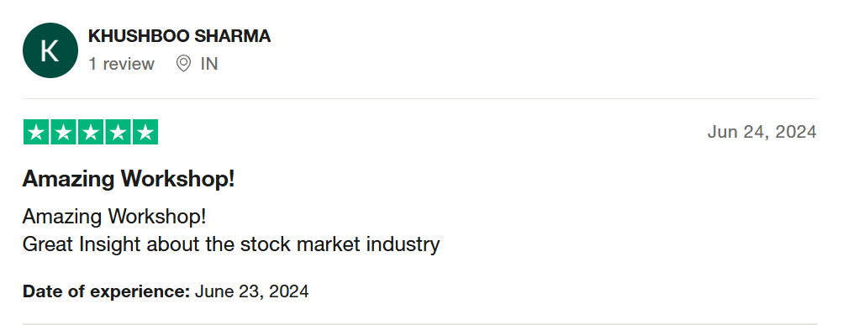Click the '1 review' count text
843x325 pixels.
pyautogui.click(x=121, y=64)
